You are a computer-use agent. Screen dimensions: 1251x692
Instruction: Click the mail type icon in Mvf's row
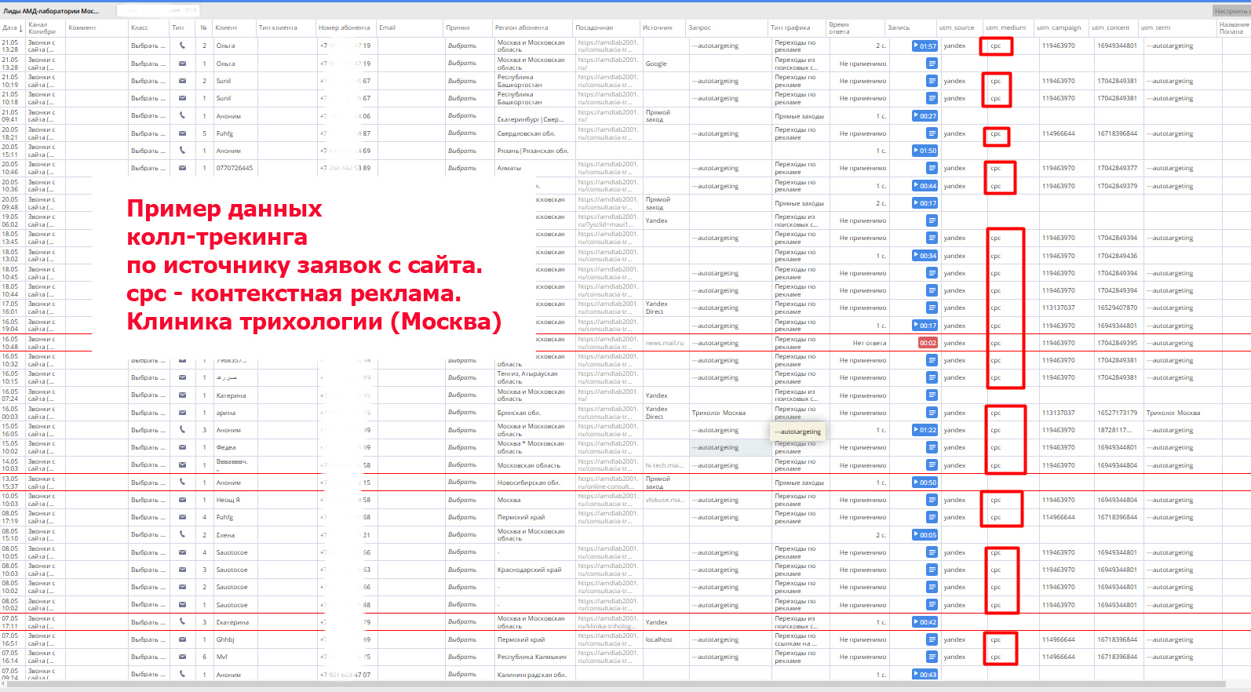click(x=182, y=657)
